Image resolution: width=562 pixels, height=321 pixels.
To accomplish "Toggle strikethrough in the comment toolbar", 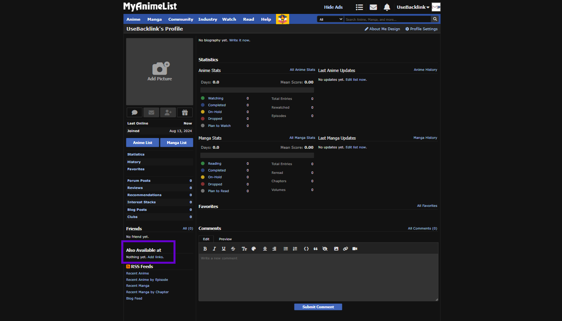I will coord(233,249).
